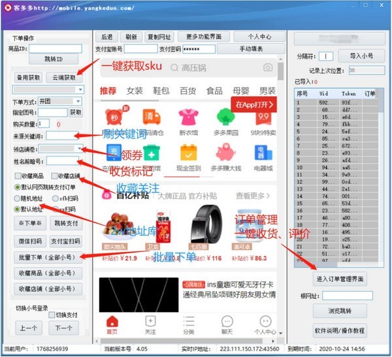Click the 微信扫码 button
392x357 pixels.
pyautogui.click(x=30, y=241)
